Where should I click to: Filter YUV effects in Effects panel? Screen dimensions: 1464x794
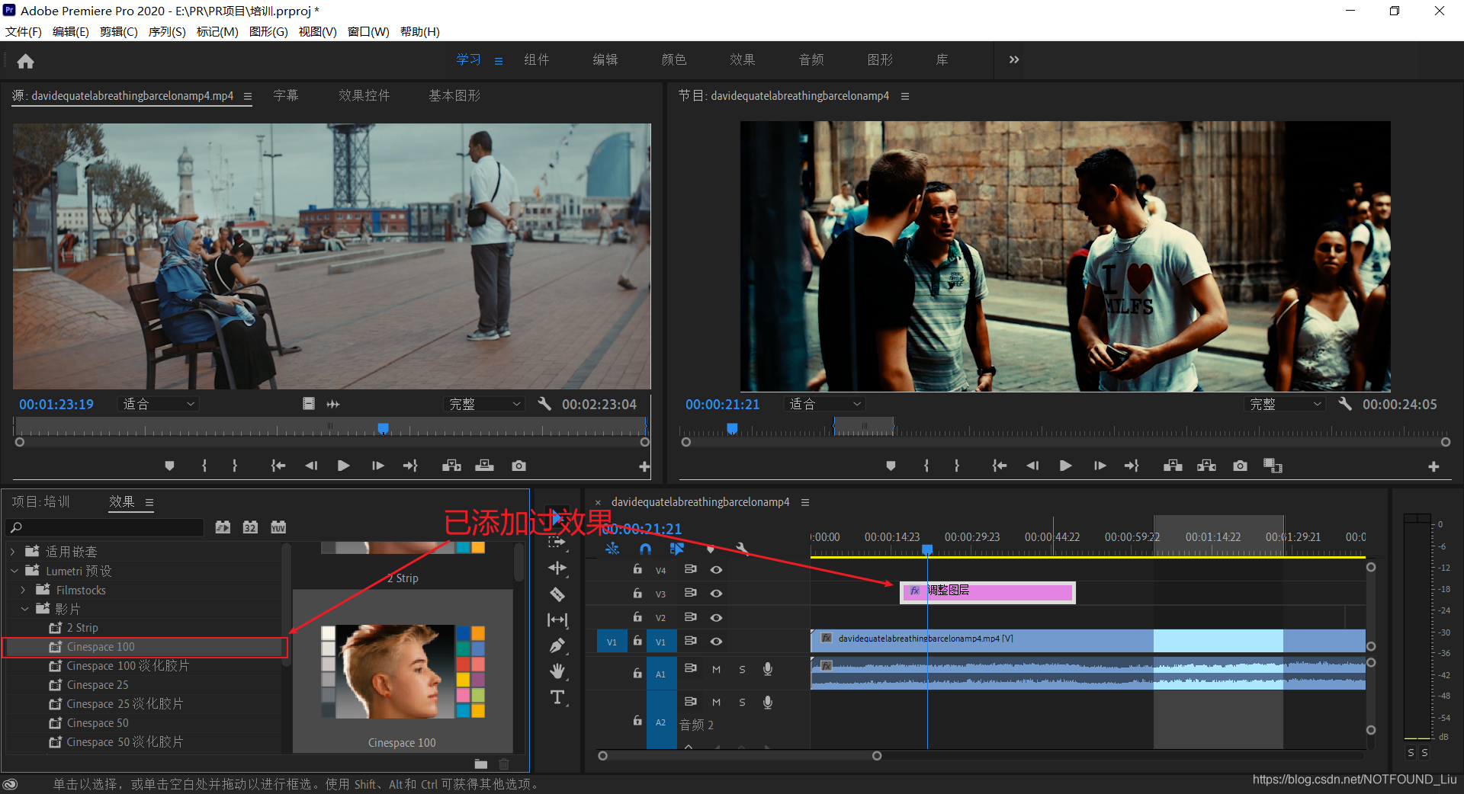(x=278, y=527)
